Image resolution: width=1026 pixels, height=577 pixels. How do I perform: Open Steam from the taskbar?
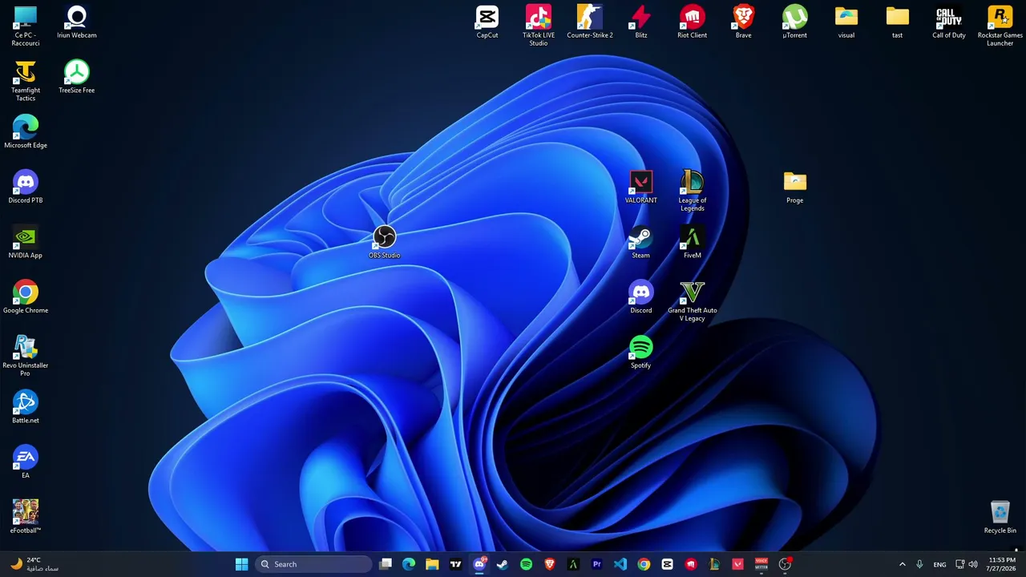click(x=503, y=564)
